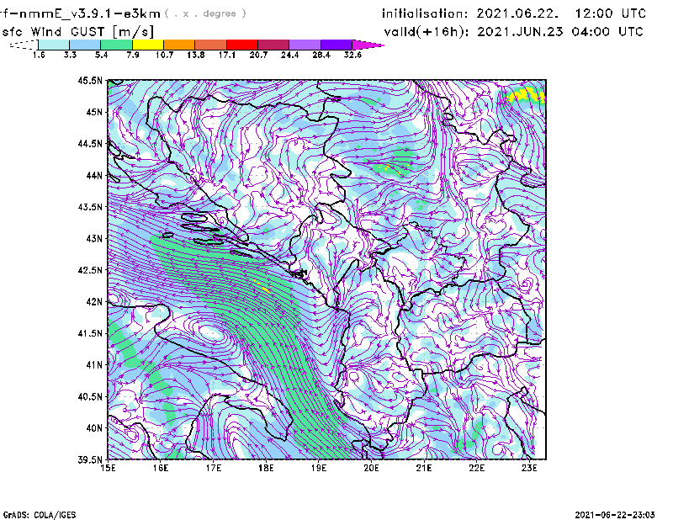The width and height of the screenshot is (673, 520).
Task: Click the violet legend swatch above 28.4
Action: [x=336, y=45]
